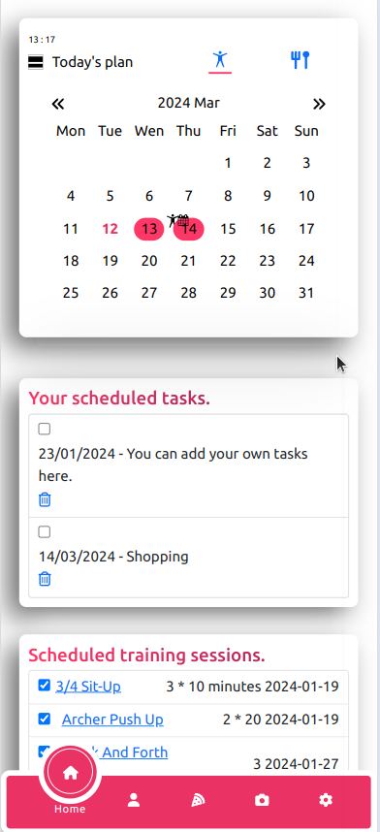Check the 23/01/2024 scheduled task box
Viewport: 380px width, 832px height.
(45, 429)
